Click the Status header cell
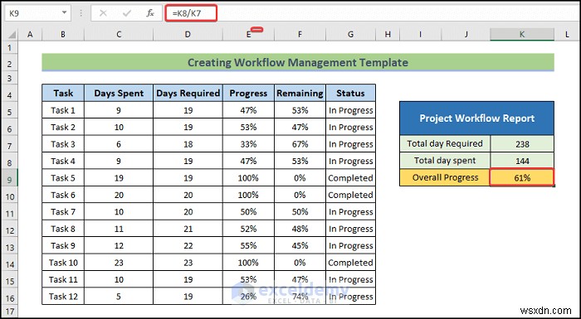This screenshot has height=319, width=581. pyautogui.click(x=350, y=93)
